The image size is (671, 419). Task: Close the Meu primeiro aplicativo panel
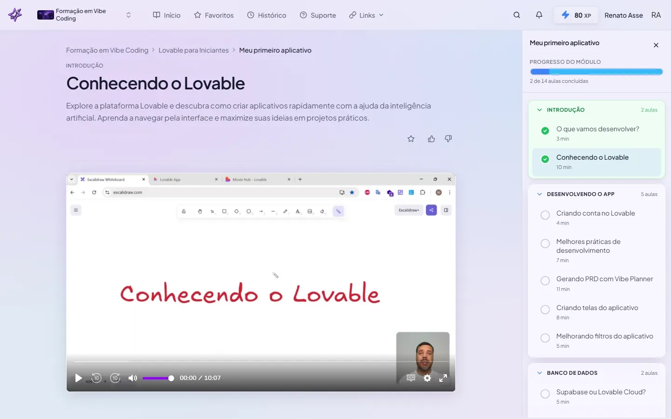point(656,45)
